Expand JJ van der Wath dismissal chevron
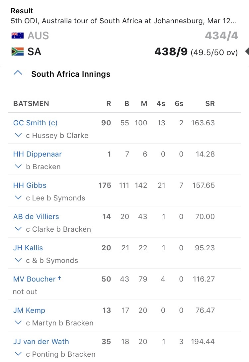Image resolution: width=249 pixels, height=362 pixels. (x=18, y=354)
